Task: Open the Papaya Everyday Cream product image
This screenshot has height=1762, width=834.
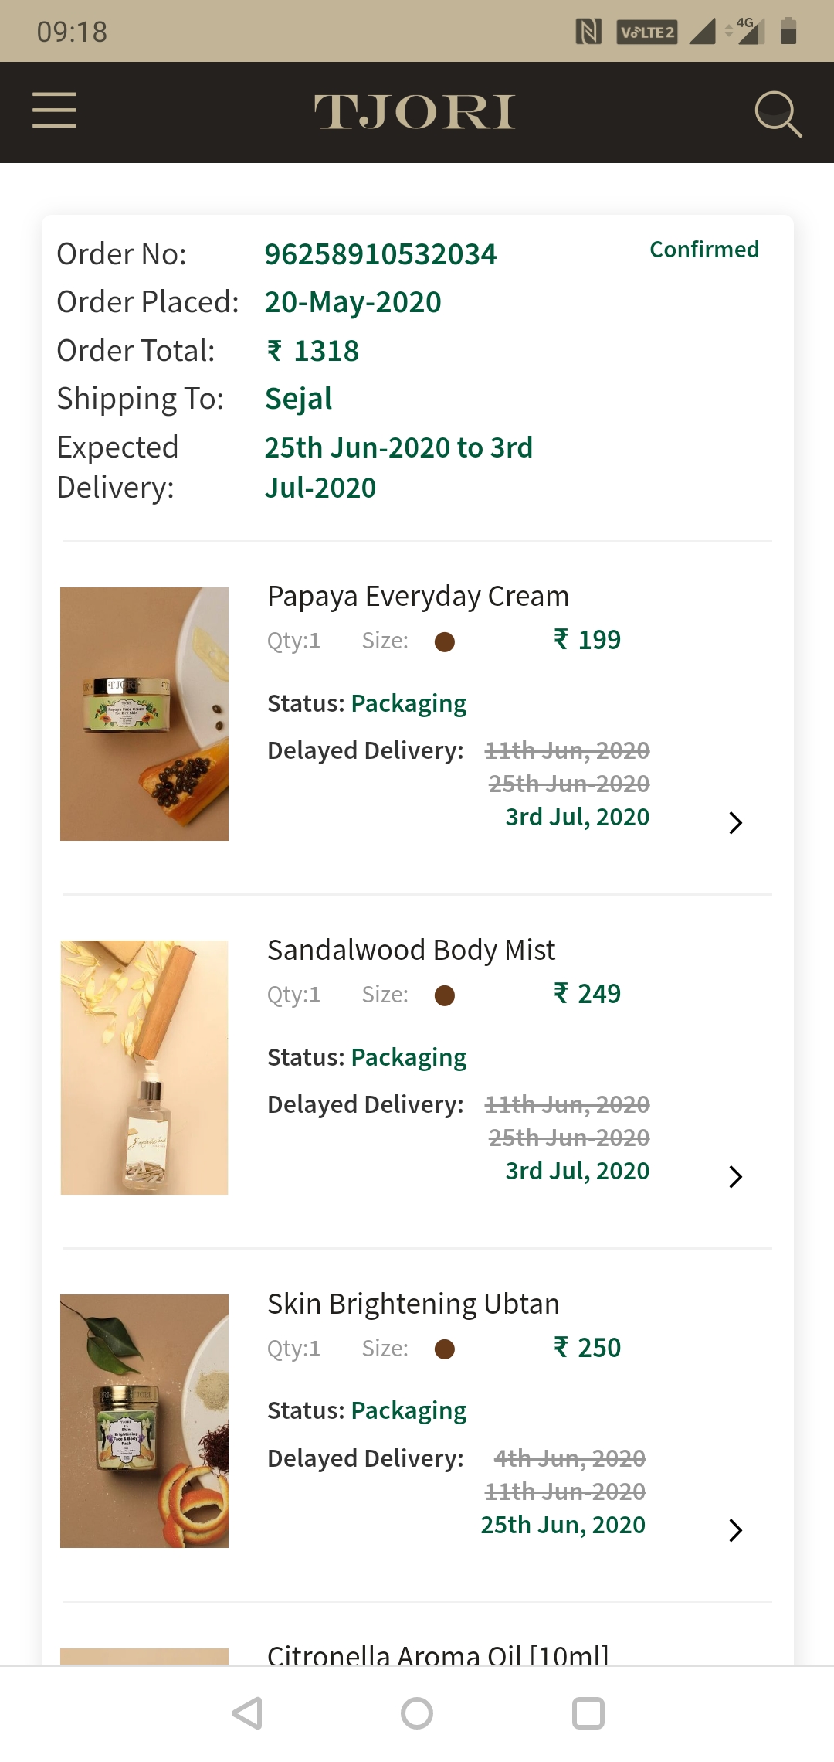Action: click(144, 714)
